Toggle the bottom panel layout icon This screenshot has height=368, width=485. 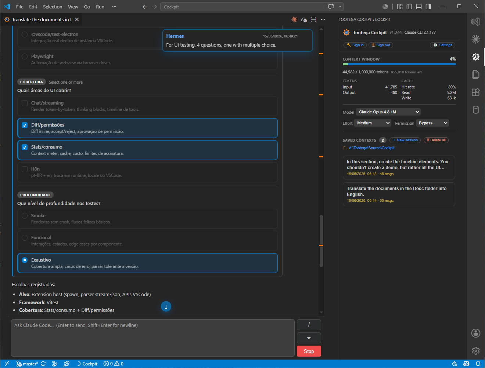point(419,7)
